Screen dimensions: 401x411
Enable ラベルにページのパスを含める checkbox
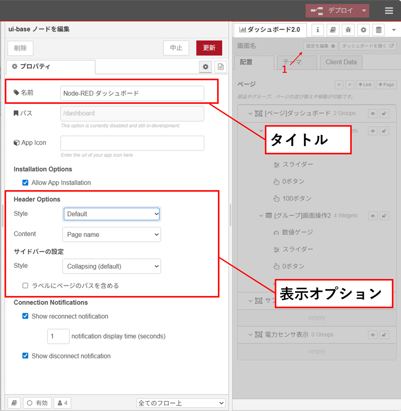pos(25,286)
